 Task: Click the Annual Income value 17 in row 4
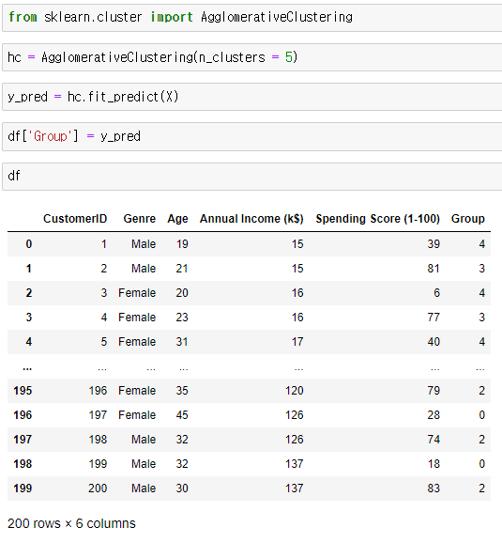pyautogui.click(x=297, y=342)
